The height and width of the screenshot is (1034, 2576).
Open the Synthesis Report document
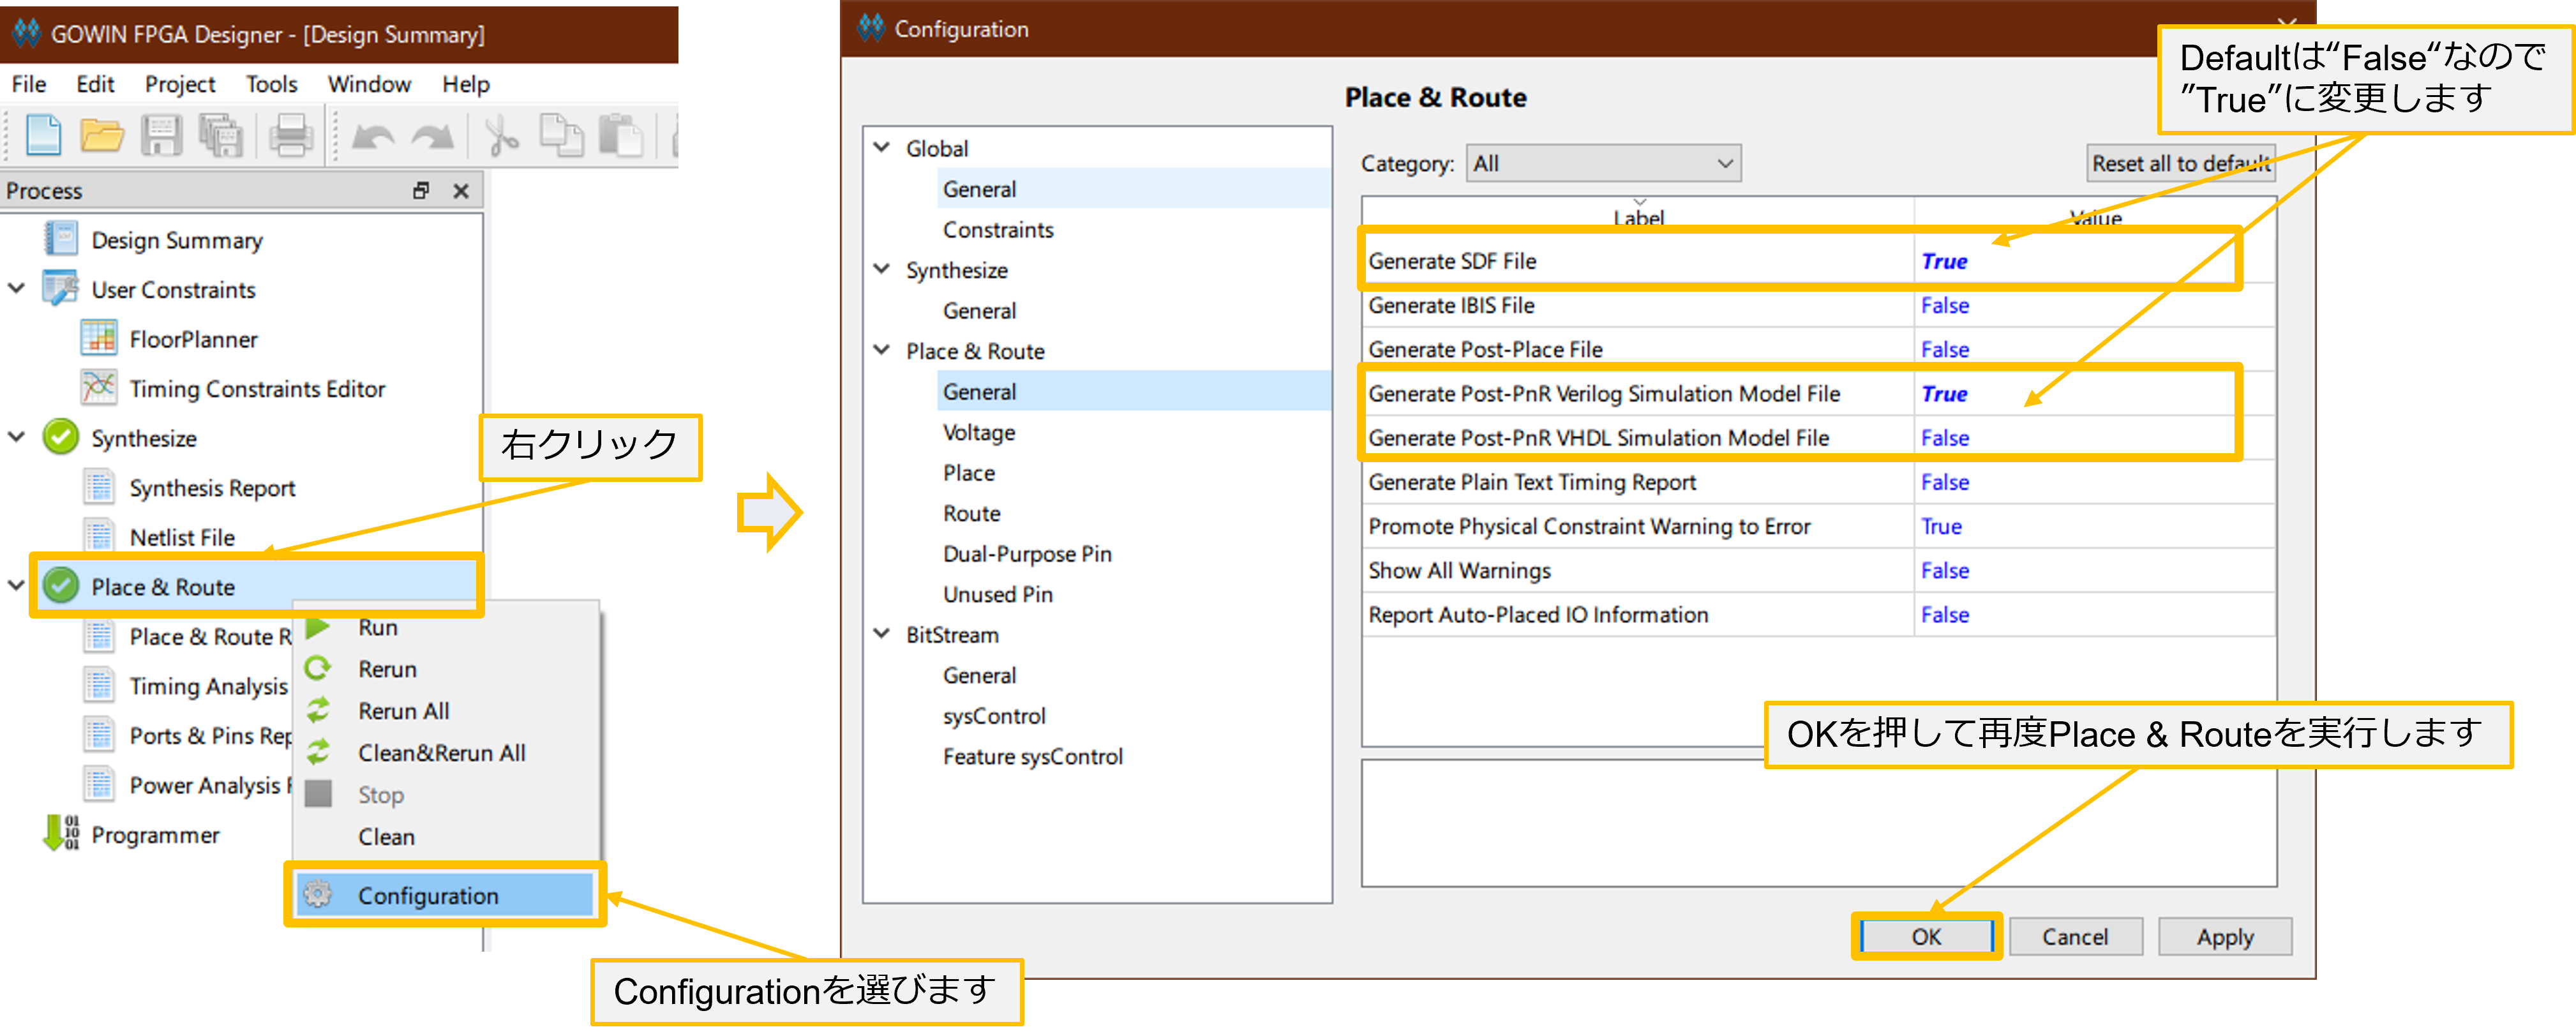[212, 487]
